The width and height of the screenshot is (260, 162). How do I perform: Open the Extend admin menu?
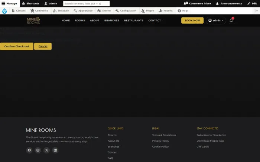[x=104, y=11]
